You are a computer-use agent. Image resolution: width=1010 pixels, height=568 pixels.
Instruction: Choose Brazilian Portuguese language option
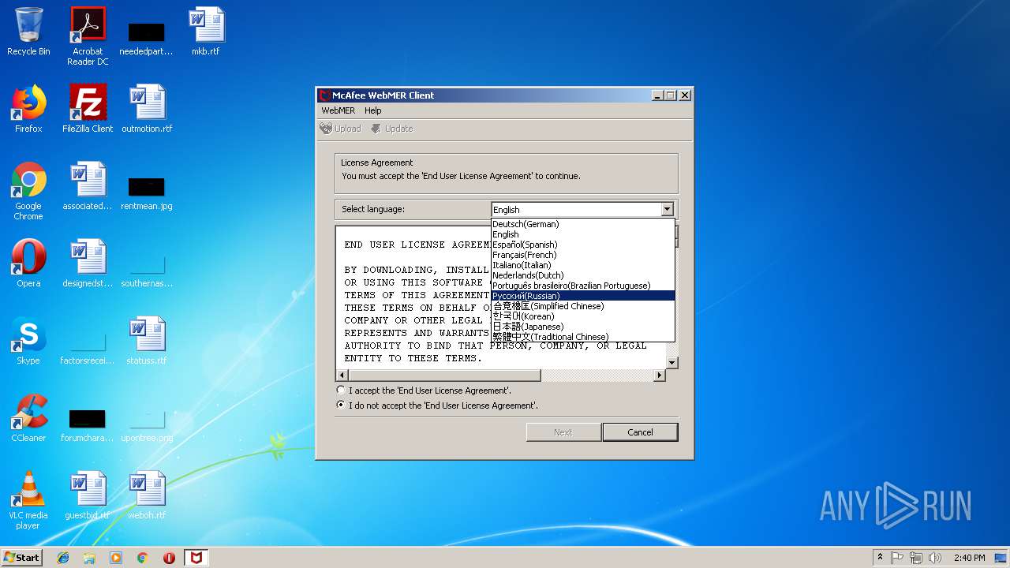(582, 286)
